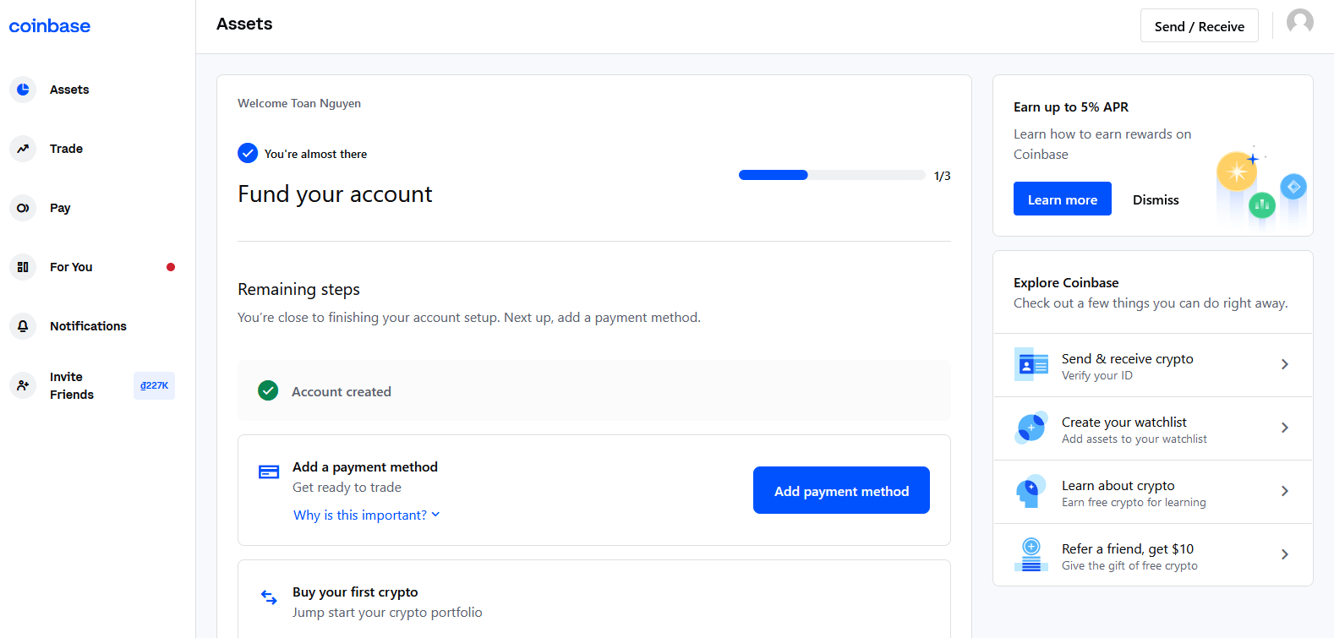
Task: Open the Assets pie chart icon
Action: pos(23,90)
